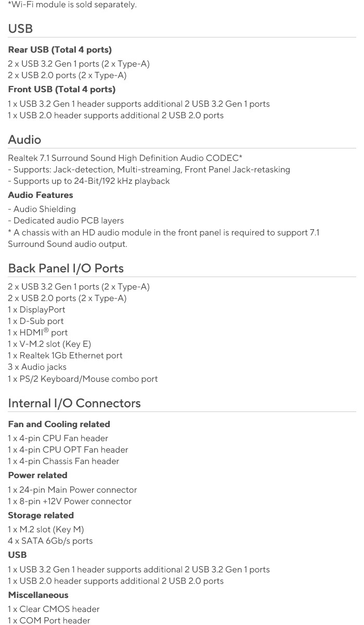
Task: Click the Internal I/O Connectors heading
Action: (x=74, y=403)
